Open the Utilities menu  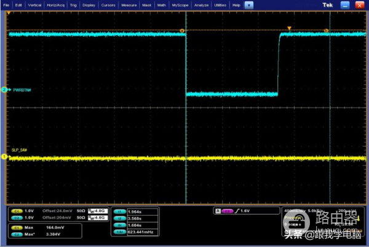pyautogui.click(x=220, y=4)
